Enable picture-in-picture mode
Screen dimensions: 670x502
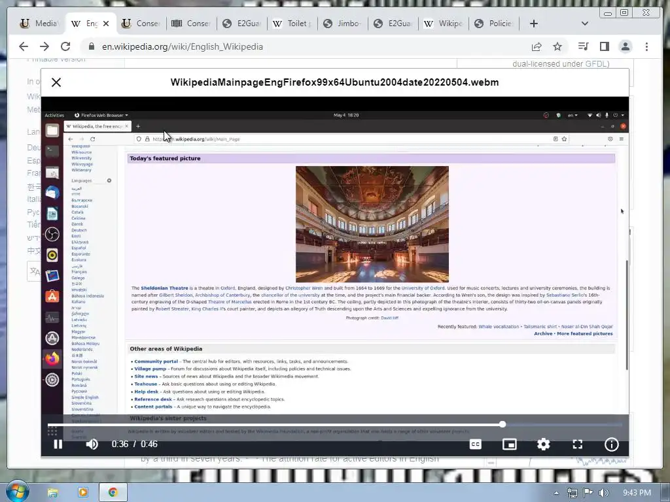coord(509,444)
